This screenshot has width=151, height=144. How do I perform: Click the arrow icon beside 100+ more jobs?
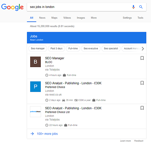coord(32,134)
